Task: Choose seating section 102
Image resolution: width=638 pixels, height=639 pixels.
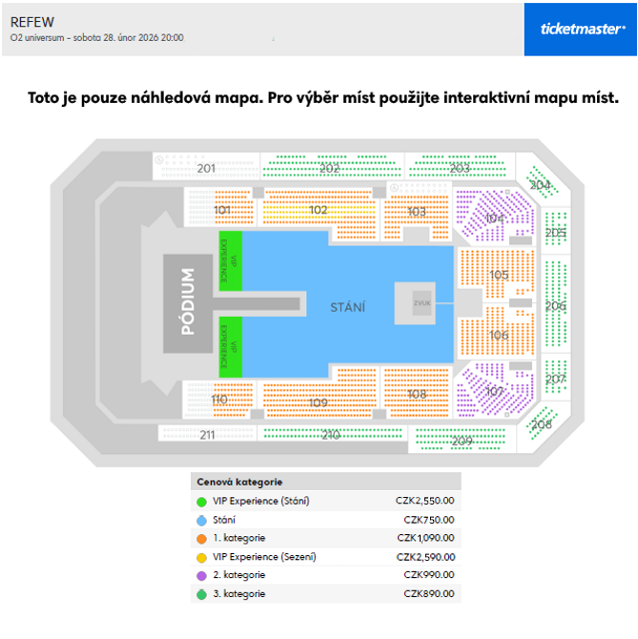Action: (x=318, y=210)
